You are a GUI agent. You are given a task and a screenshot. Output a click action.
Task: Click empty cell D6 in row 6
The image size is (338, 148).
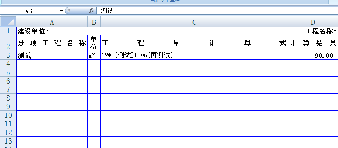point(313,81)
